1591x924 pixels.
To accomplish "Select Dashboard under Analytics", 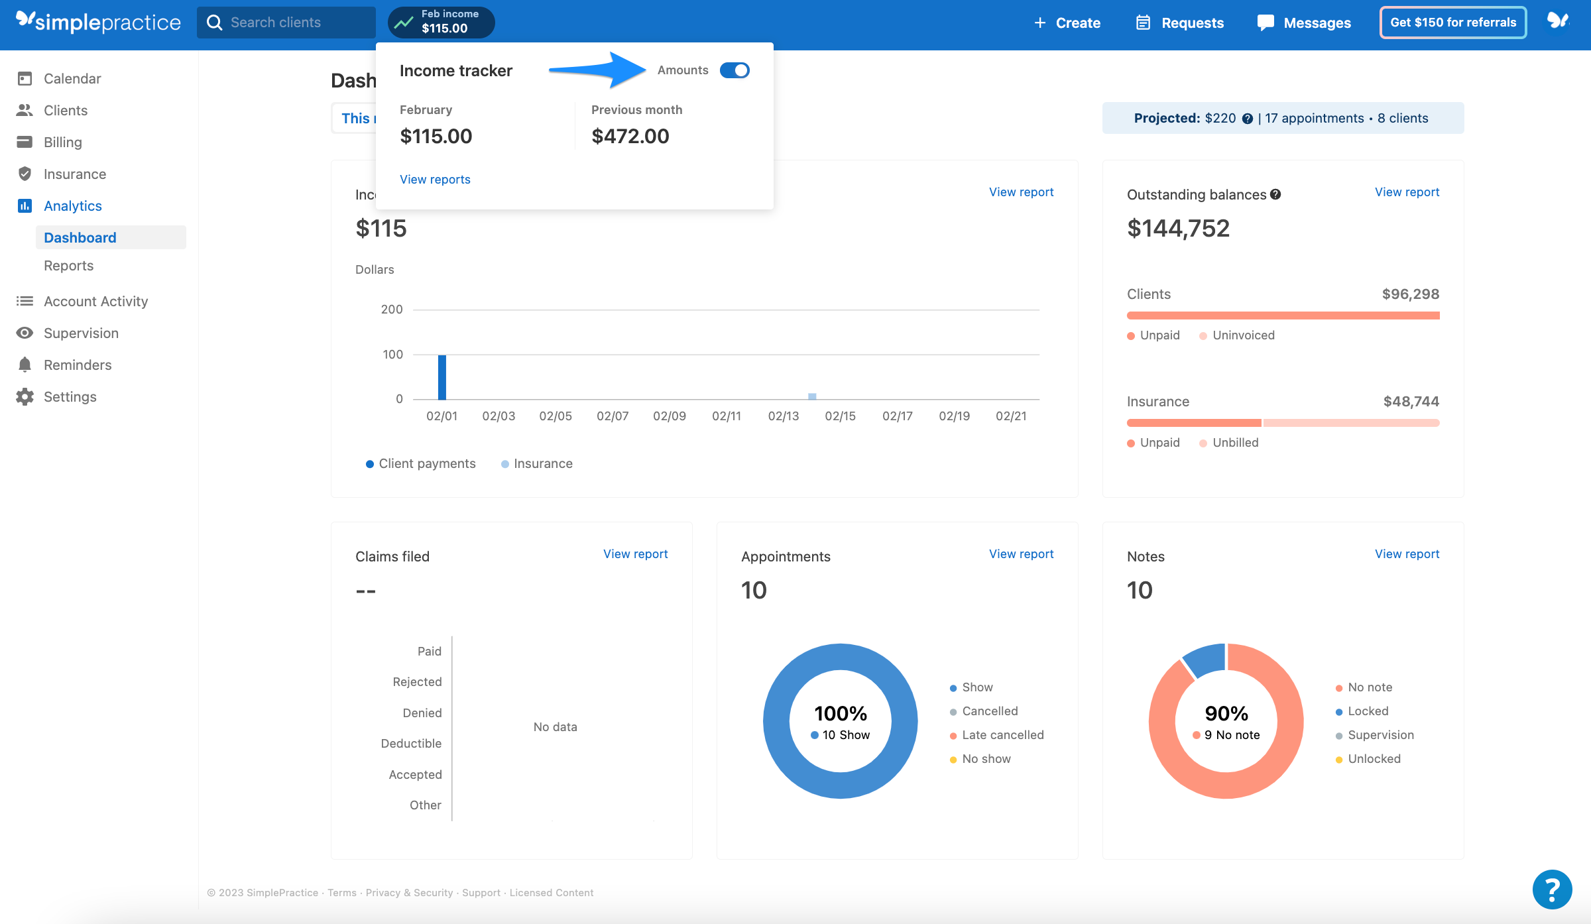I will (79, 237).
